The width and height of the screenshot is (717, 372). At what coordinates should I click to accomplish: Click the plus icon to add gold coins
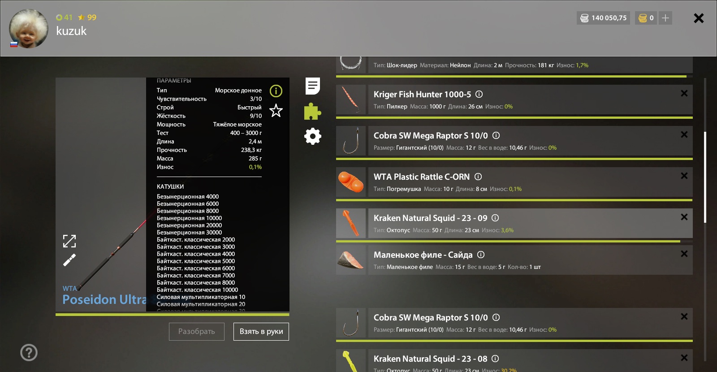[665, 18]
